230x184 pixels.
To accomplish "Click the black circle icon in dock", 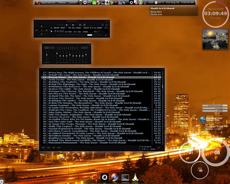I will click(105, 177).
